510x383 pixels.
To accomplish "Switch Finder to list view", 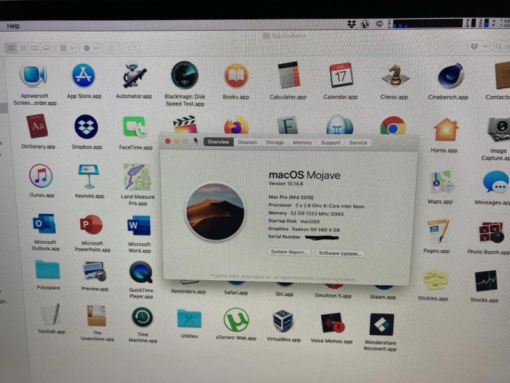I will (23, 48).
